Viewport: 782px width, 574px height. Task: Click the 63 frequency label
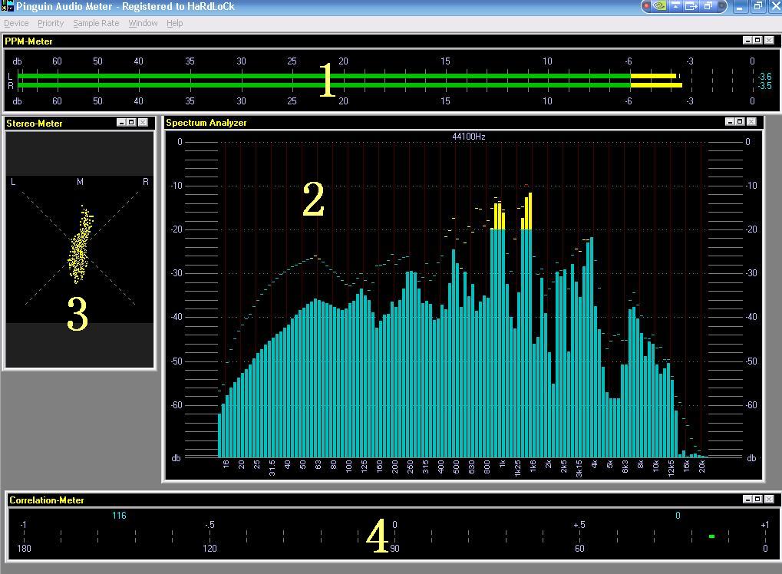[x=318, y=465]
